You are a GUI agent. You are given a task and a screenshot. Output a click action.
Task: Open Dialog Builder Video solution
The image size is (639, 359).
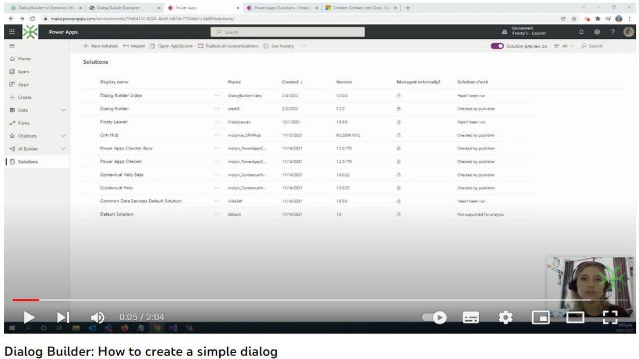coord(121,95)
